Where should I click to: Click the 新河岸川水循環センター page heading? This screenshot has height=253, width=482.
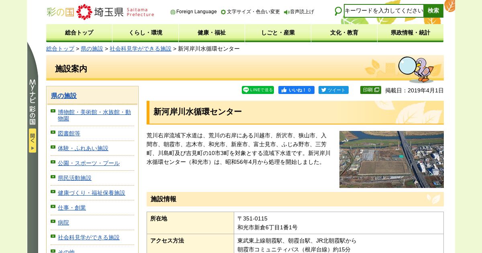(x=198, y=112)
